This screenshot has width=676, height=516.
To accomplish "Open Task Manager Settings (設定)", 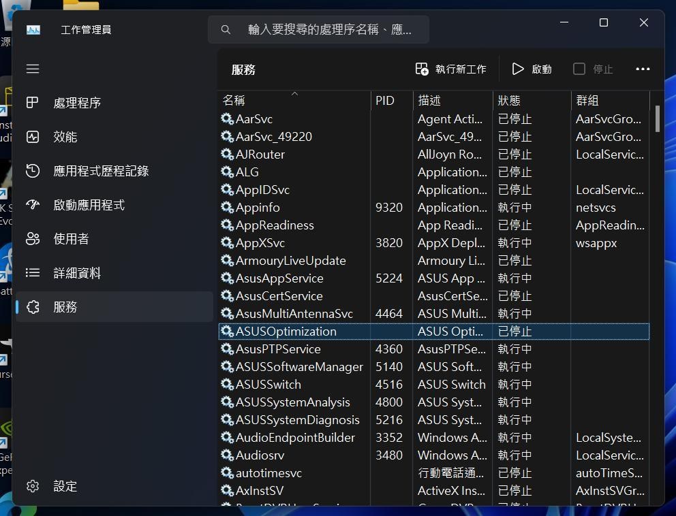I will [114, 486].
